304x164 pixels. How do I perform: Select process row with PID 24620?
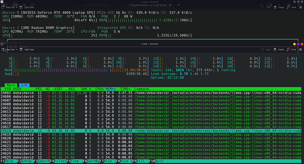[x=151, y=138]
